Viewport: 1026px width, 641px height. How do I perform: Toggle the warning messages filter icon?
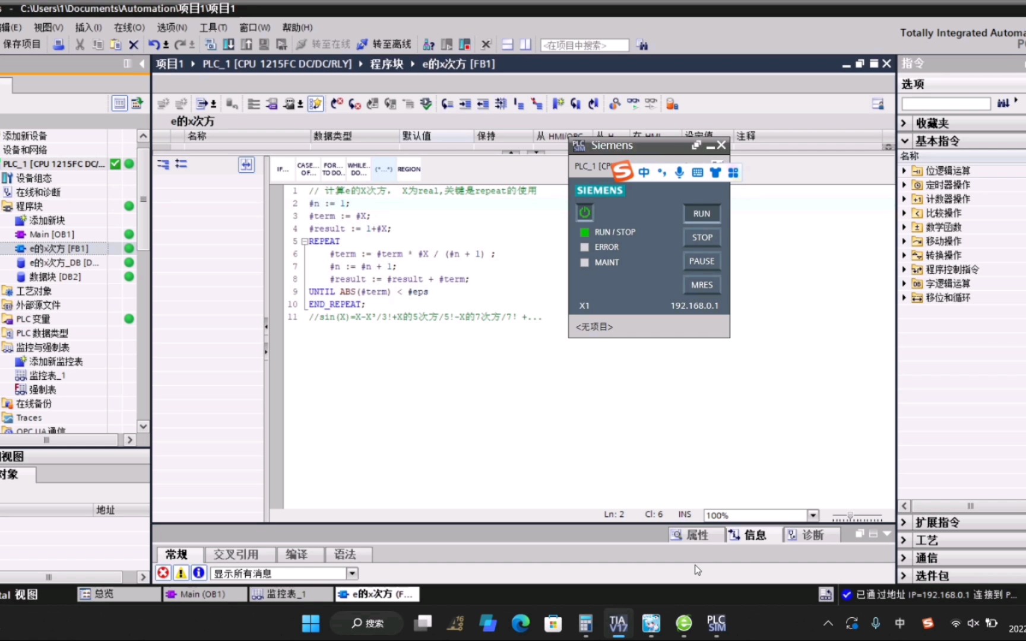(x=180, y=573)
